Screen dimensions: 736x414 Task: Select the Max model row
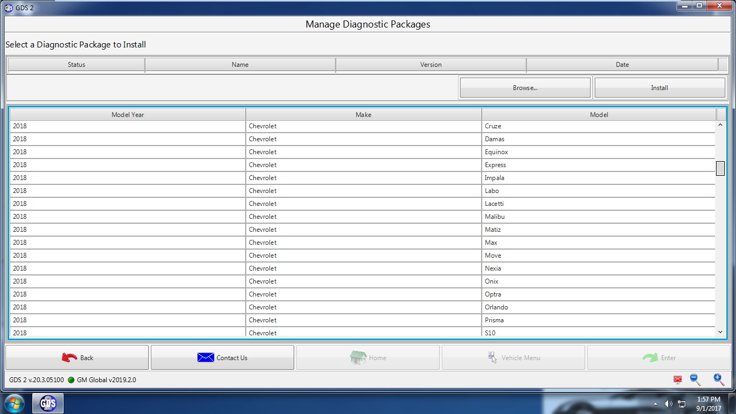click(x=363, y=243)
